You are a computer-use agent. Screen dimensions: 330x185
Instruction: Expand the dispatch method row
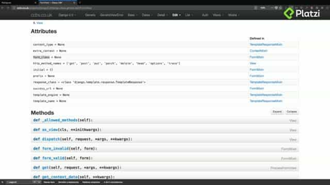(164, 139)
